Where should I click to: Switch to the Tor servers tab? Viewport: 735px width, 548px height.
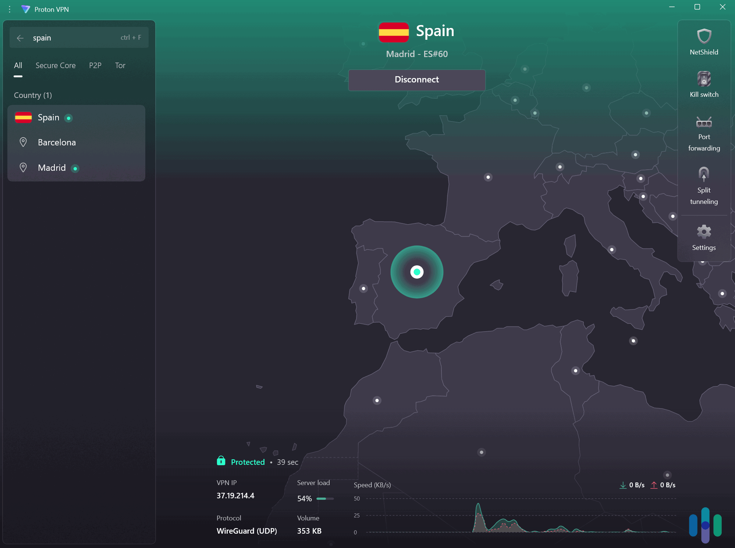(x=120, y=66)
